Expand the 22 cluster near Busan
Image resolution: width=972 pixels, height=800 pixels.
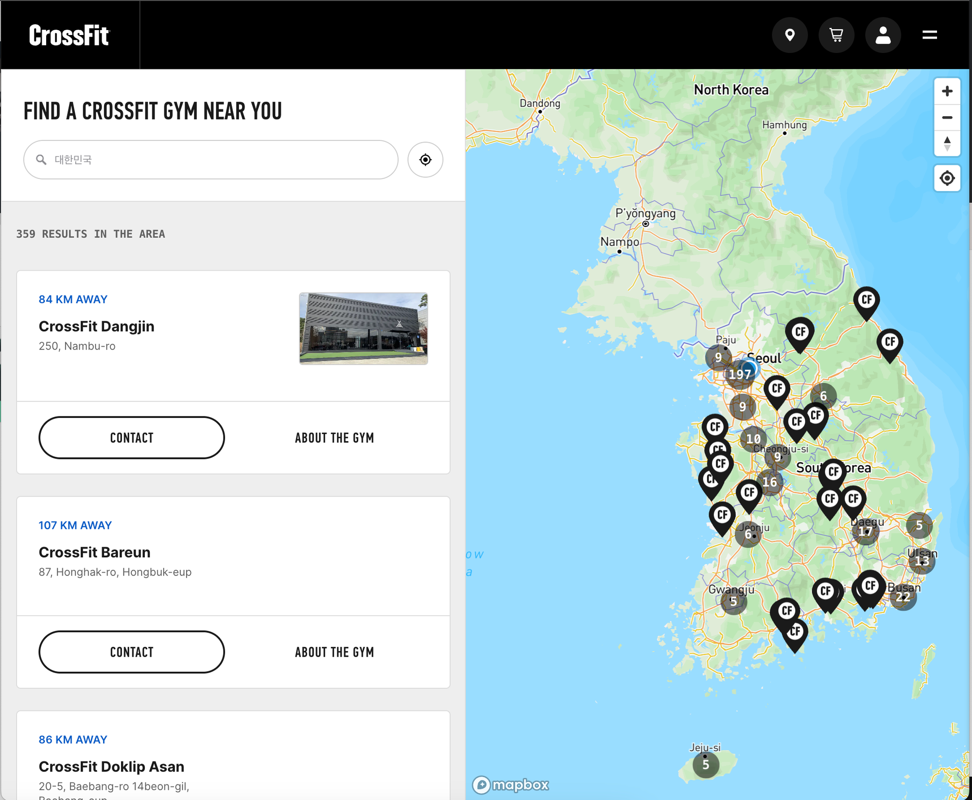(x=903, y=597)
